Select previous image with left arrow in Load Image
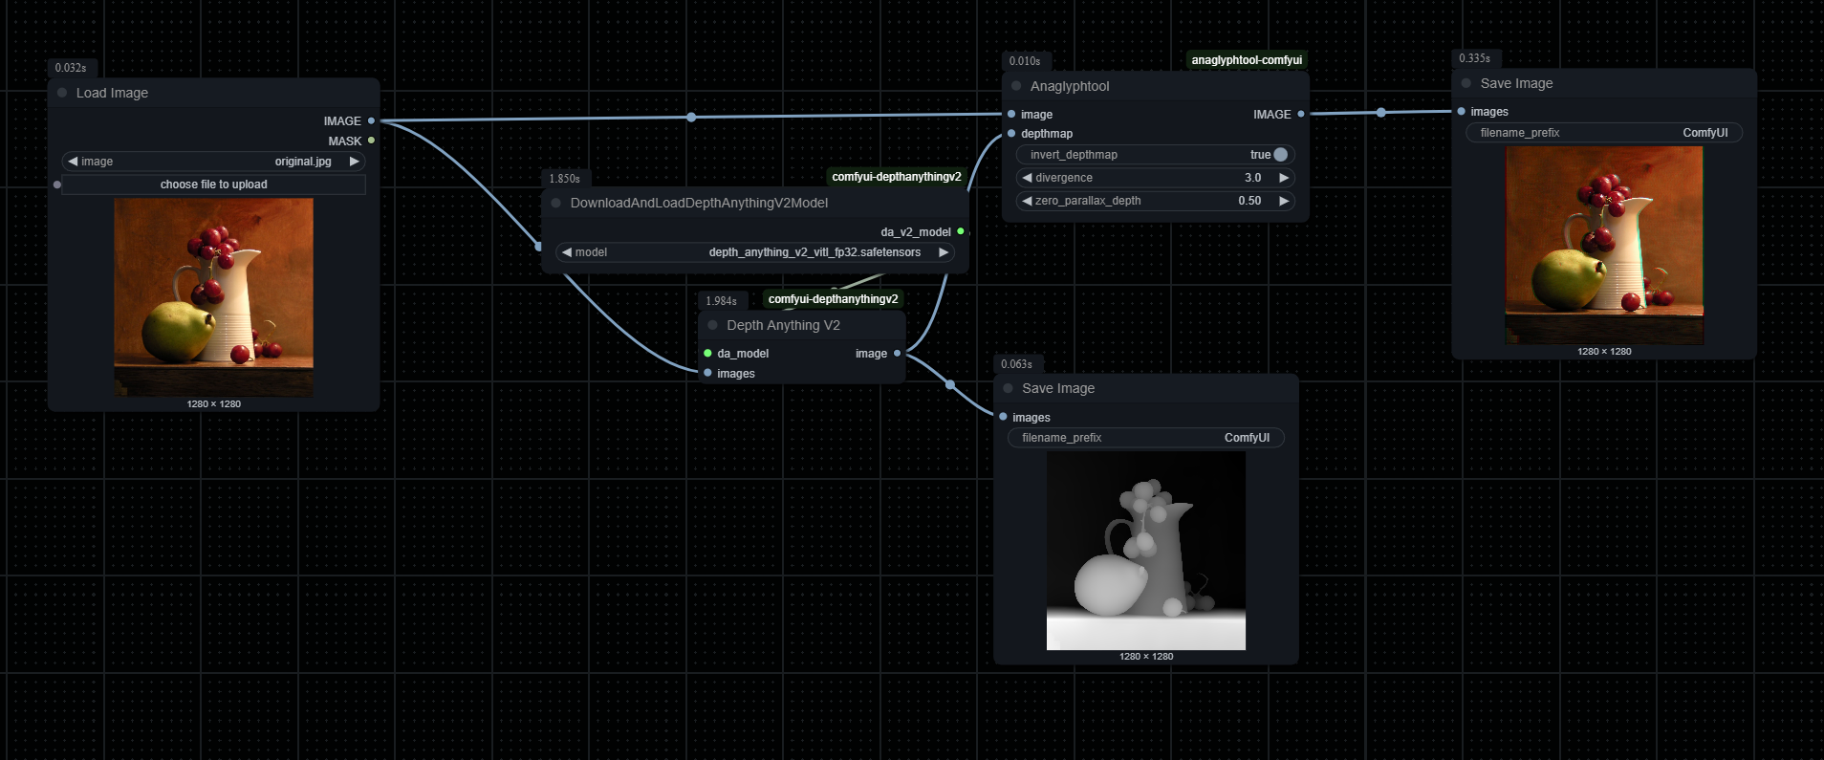Image resolution: width=1824 pixels, height=760 pixels. 73,162
